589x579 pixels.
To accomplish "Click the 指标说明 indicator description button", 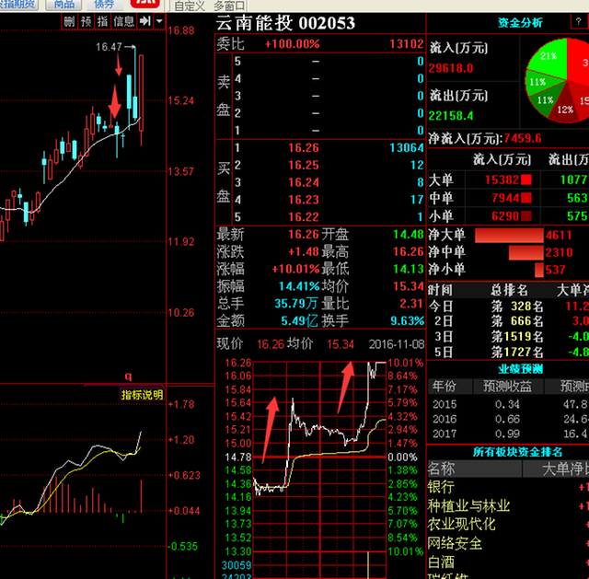I will [x=142, y=395].
